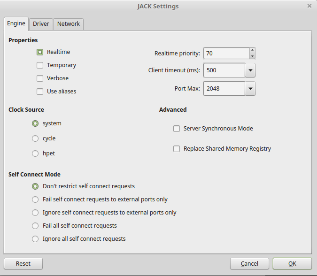Close the JACK Settings window
Image resolution: width=317 pixels, height=276 pixels.
[309, 6]
